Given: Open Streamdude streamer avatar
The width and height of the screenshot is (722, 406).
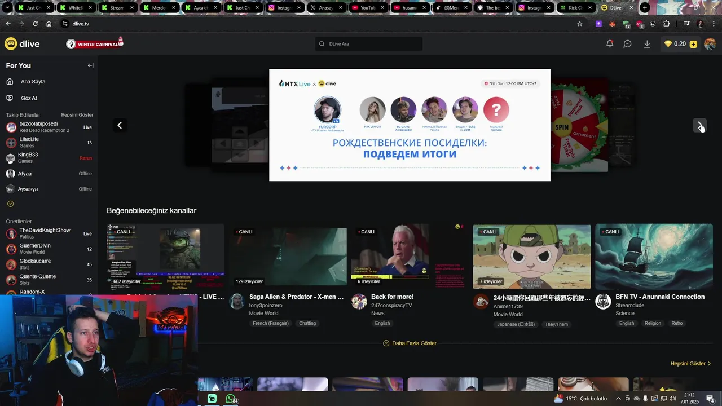Looking at the screenshot, I should point(603,301).
